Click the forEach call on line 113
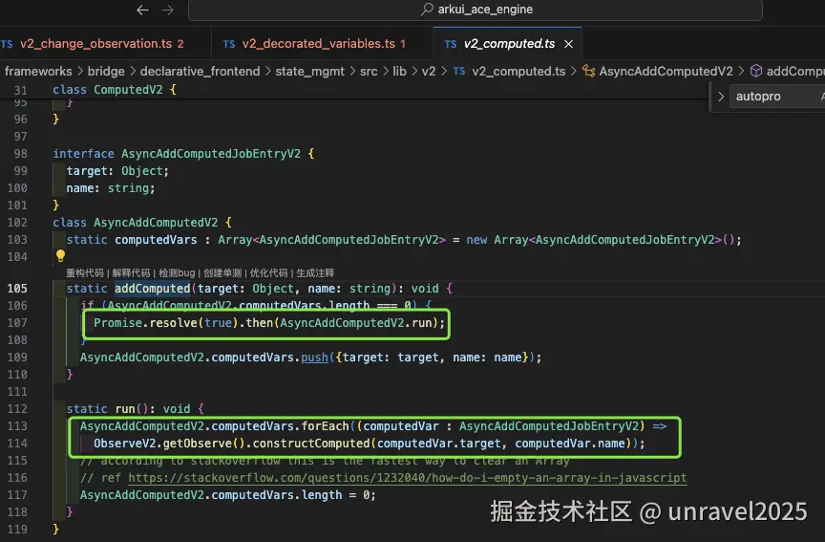Image resolution: width=825 pixels, height=542 pixels. [326, 426]
